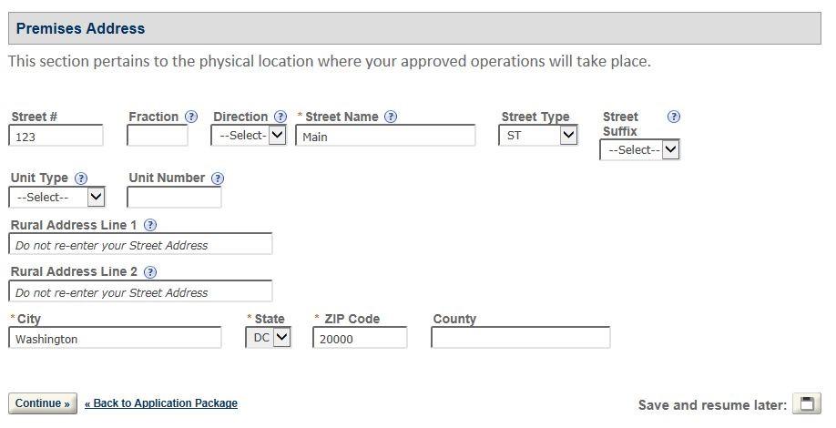Focus the Street Name text field
This screenshot has height=428, width=836.
(x=385, y=137)
